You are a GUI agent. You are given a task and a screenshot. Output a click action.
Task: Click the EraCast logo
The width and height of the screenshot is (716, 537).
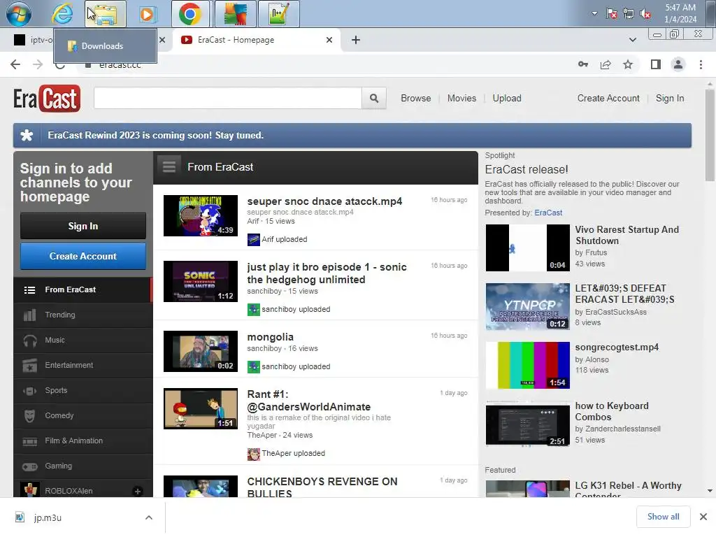[x=47, y=98]
